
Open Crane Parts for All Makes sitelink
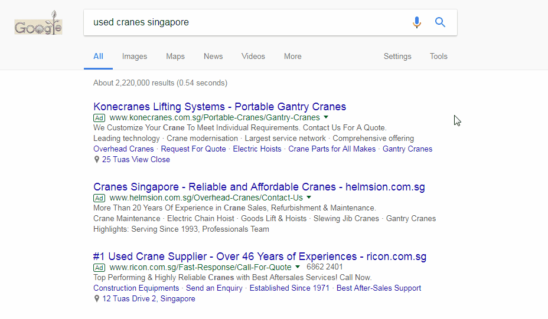click(x=332, y=149)
